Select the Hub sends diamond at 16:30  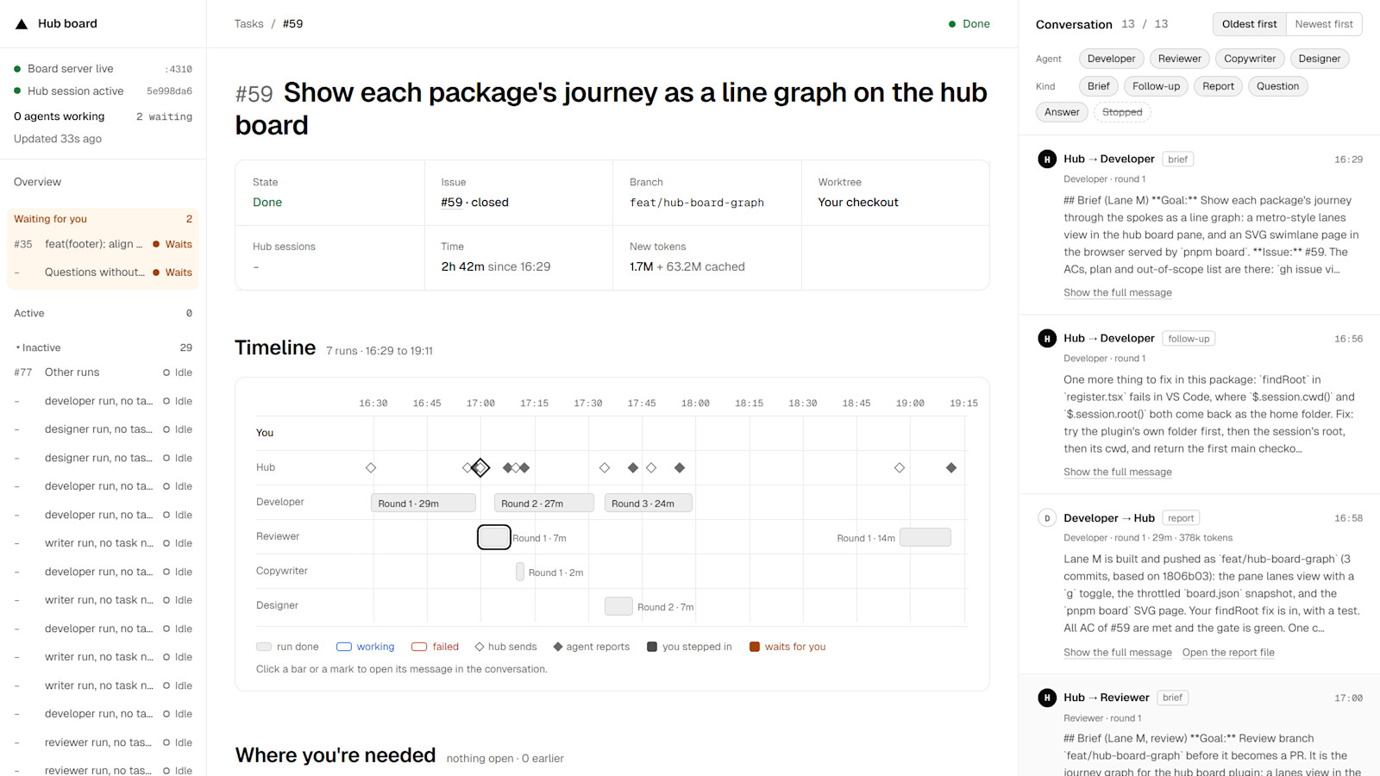point(371,467)
